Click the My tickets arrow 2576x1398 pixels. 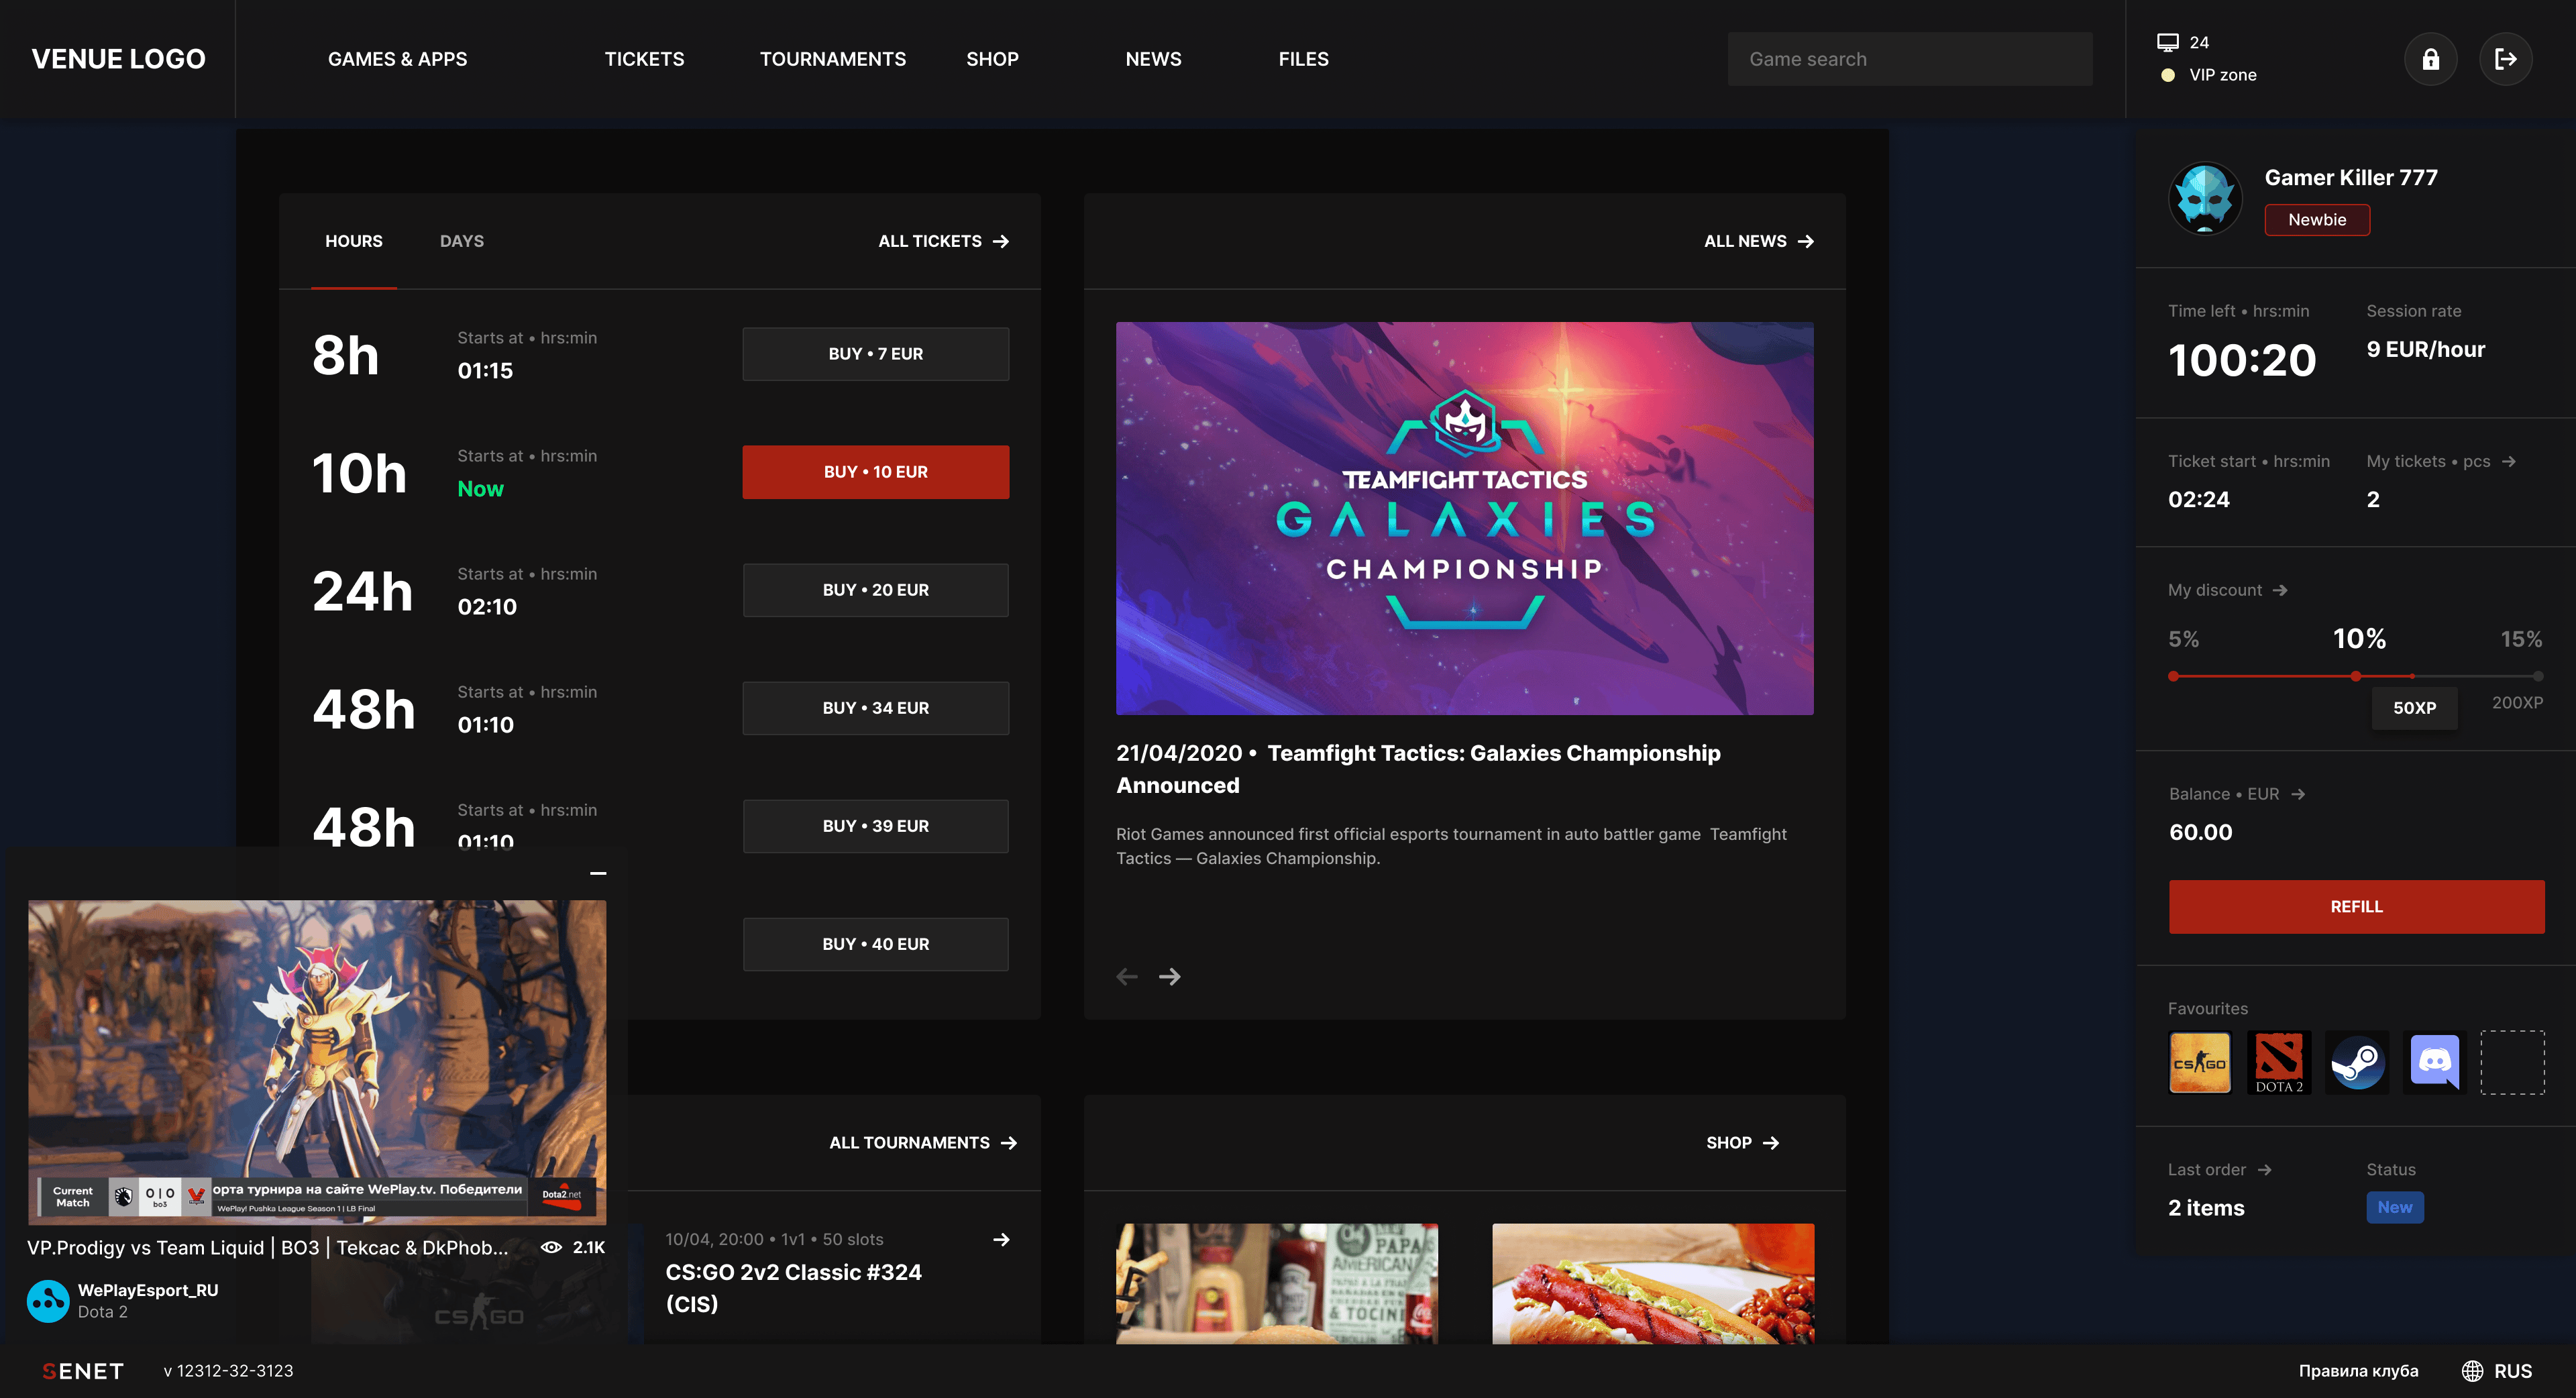pos(2508,461)
